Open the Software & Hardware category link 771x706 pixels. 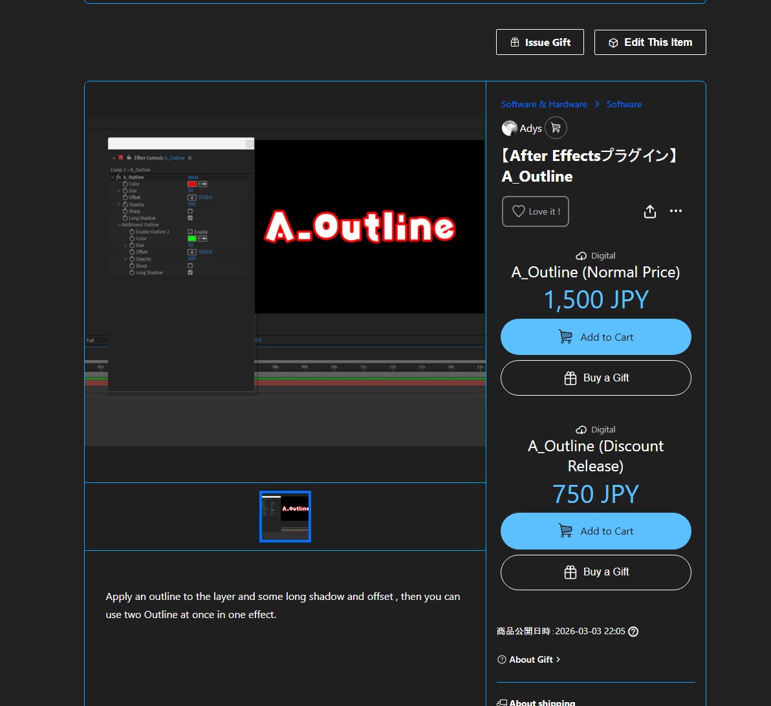click(544, 104)
